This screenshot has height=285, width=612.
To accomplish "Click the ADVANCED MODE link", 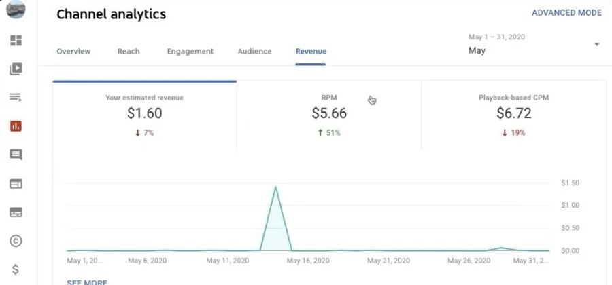I will (566, 12).
